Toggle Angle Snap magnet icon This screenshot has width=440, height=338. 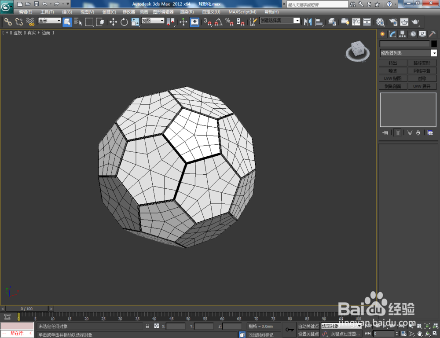click(219, 22)
